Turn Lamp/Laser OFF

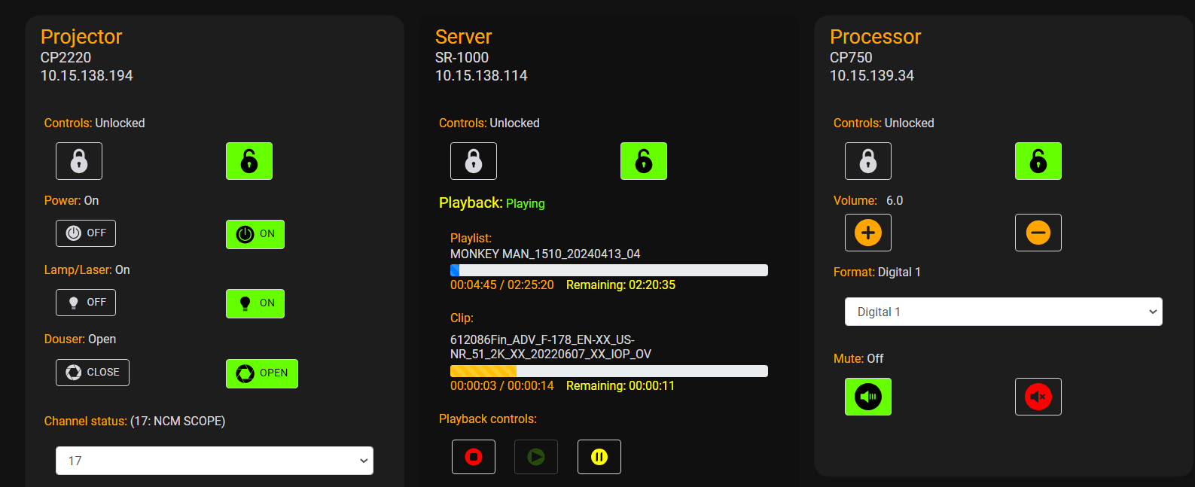[86, 303]
